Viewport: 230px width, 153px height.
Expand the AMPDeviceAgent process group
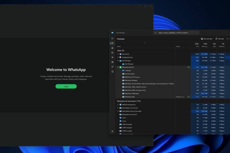[118, 105]
